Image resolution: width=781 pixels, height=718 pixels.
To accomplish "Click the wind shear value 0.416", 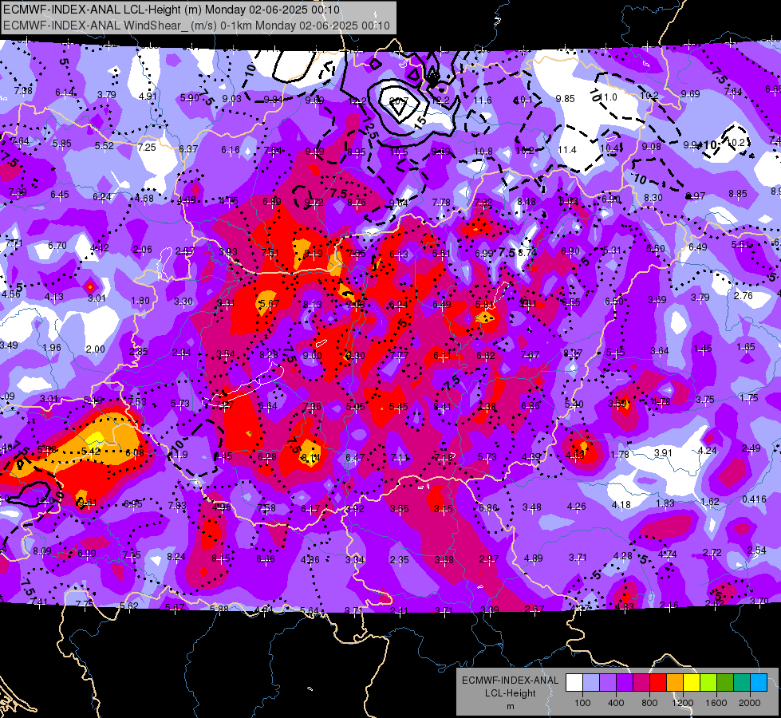I will tap(754, 499).
